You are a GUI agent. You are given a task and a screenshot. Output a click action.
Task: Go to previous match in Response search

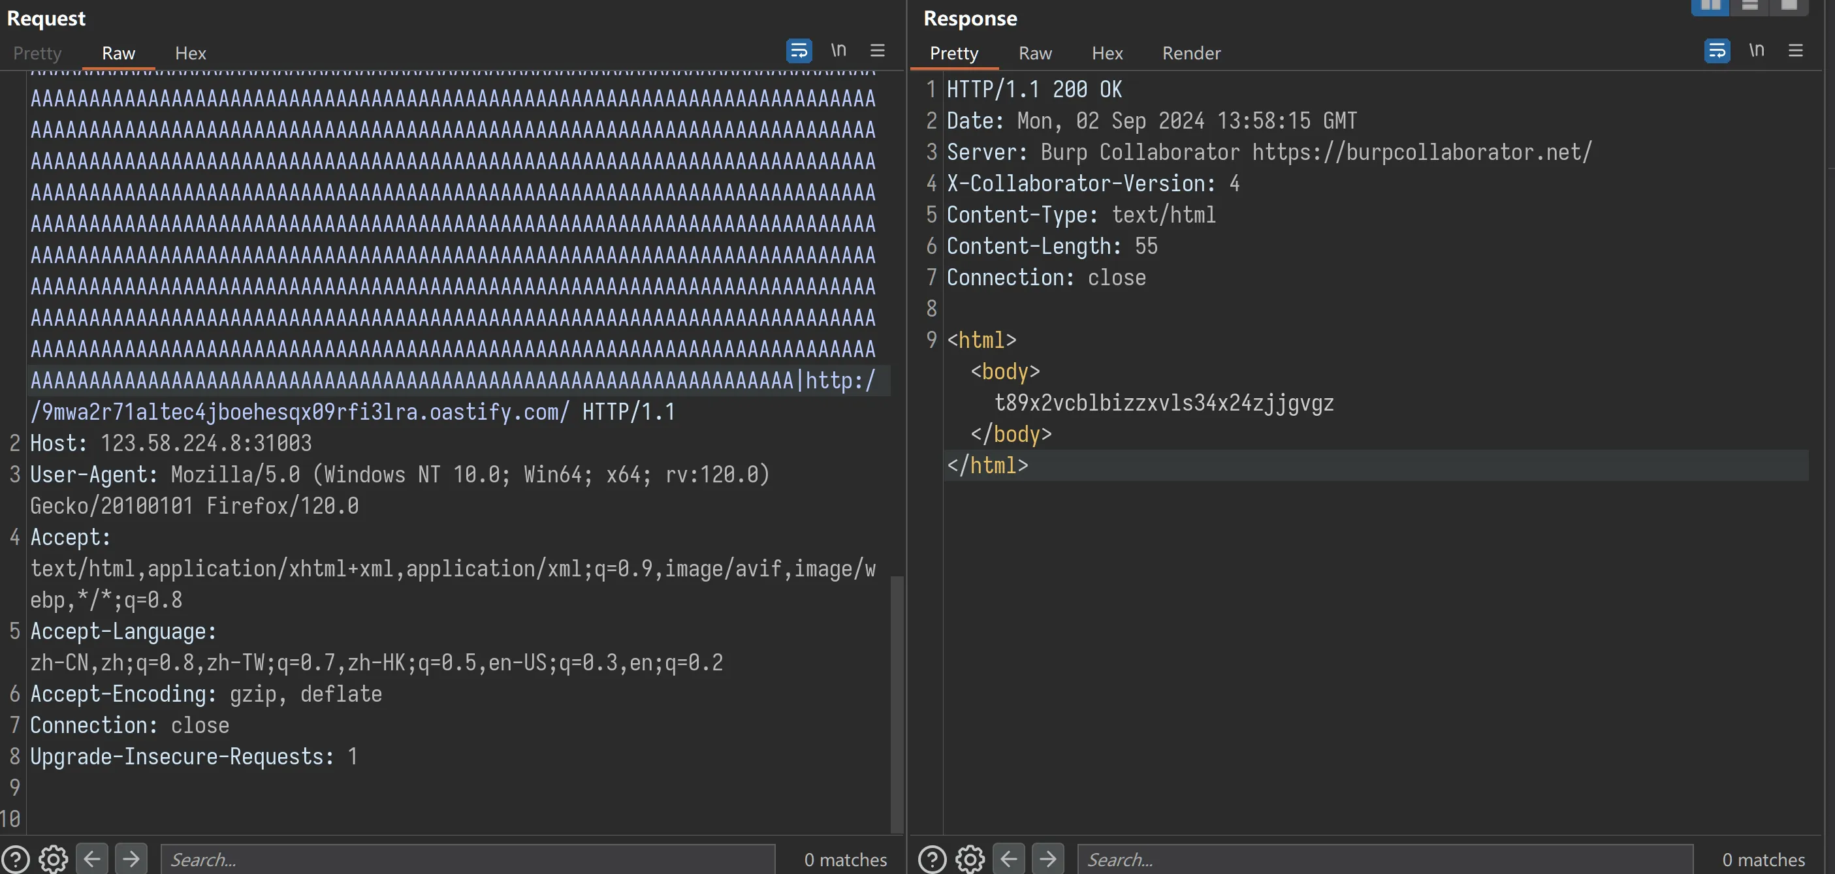point(1009,858)
